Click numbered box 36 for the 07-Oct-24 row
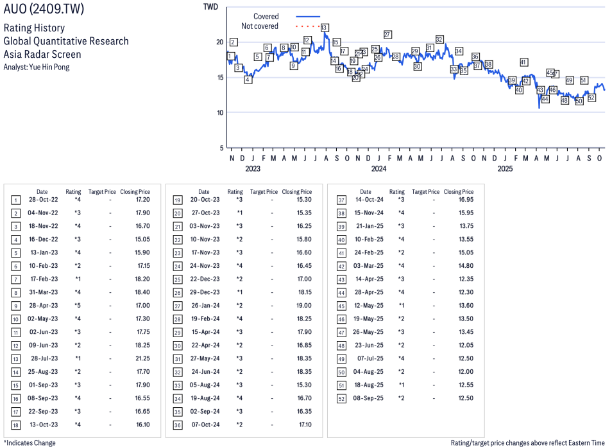612x447 pixels. [x=177, y=425]
